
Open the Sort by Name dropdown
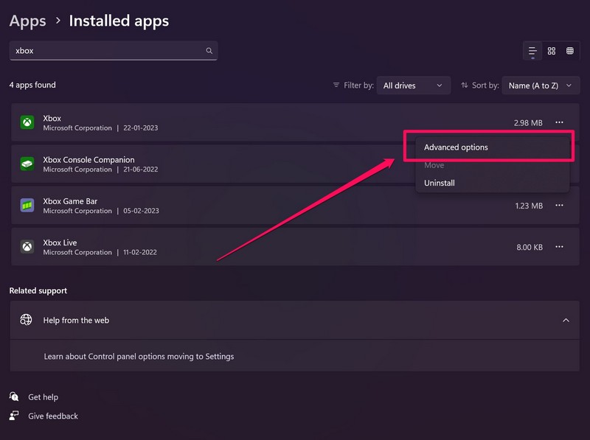[540, 85]
